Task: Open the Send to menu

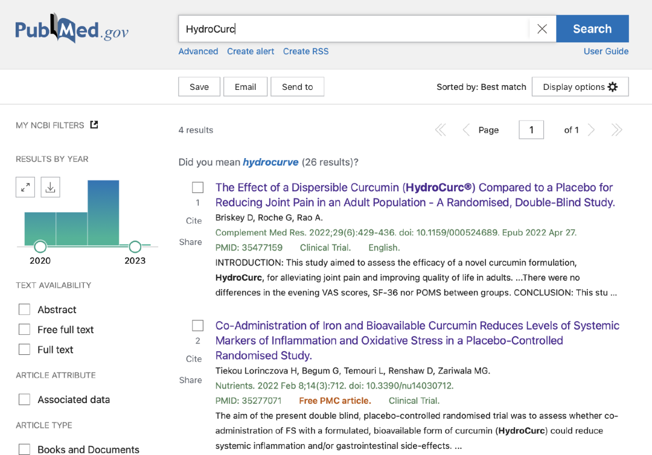Action: (297, 87)
